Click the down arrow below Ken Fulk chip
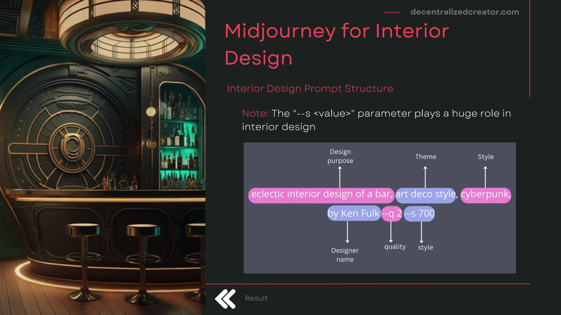Screen dimensions: 561x315 (x=347, y=232)
